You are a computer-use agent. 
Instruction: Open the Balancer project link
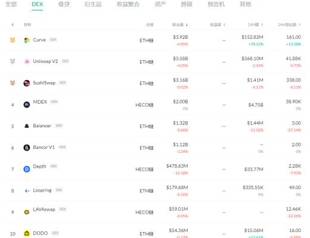click(42, 126)
